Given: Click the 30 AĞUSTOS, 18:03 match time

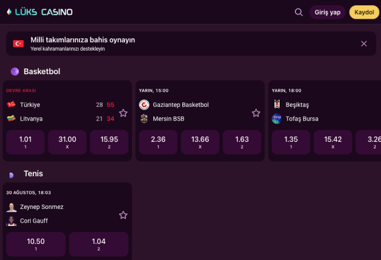Looking at the screenshot, I should pos(28,192).
